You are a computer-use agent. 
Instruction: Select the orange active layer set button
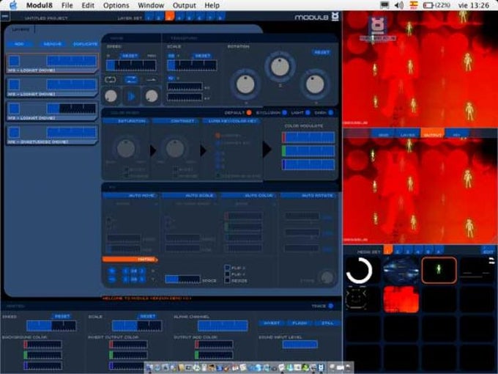click(x=170, y=16)
